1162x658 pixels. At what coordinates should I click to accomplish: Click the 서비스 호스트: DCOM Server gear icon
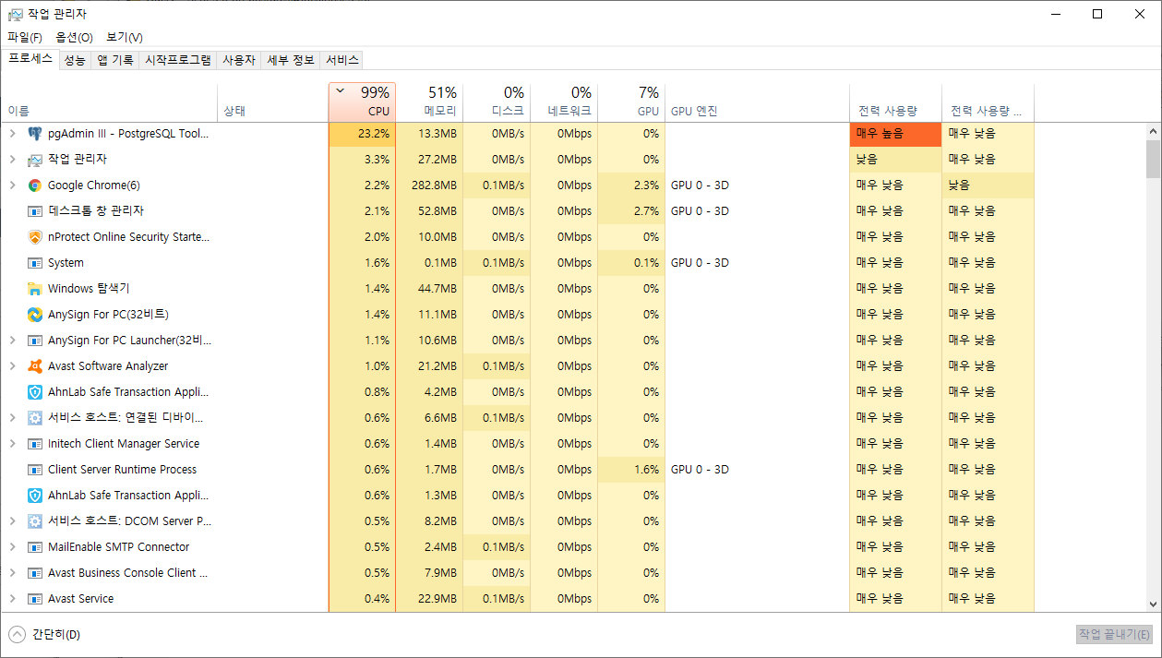tap(35, 521)
